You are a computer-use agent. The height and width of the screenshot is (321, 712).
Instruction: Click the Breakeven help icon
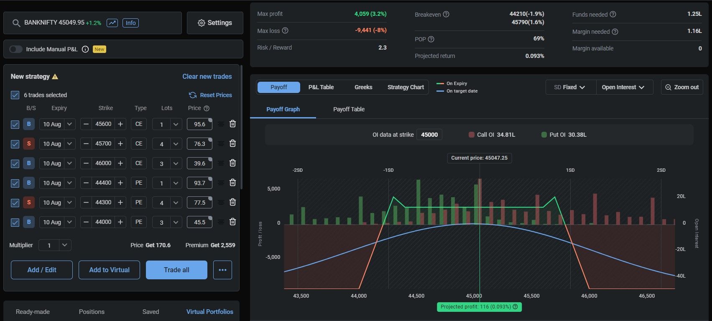point(446,15)
